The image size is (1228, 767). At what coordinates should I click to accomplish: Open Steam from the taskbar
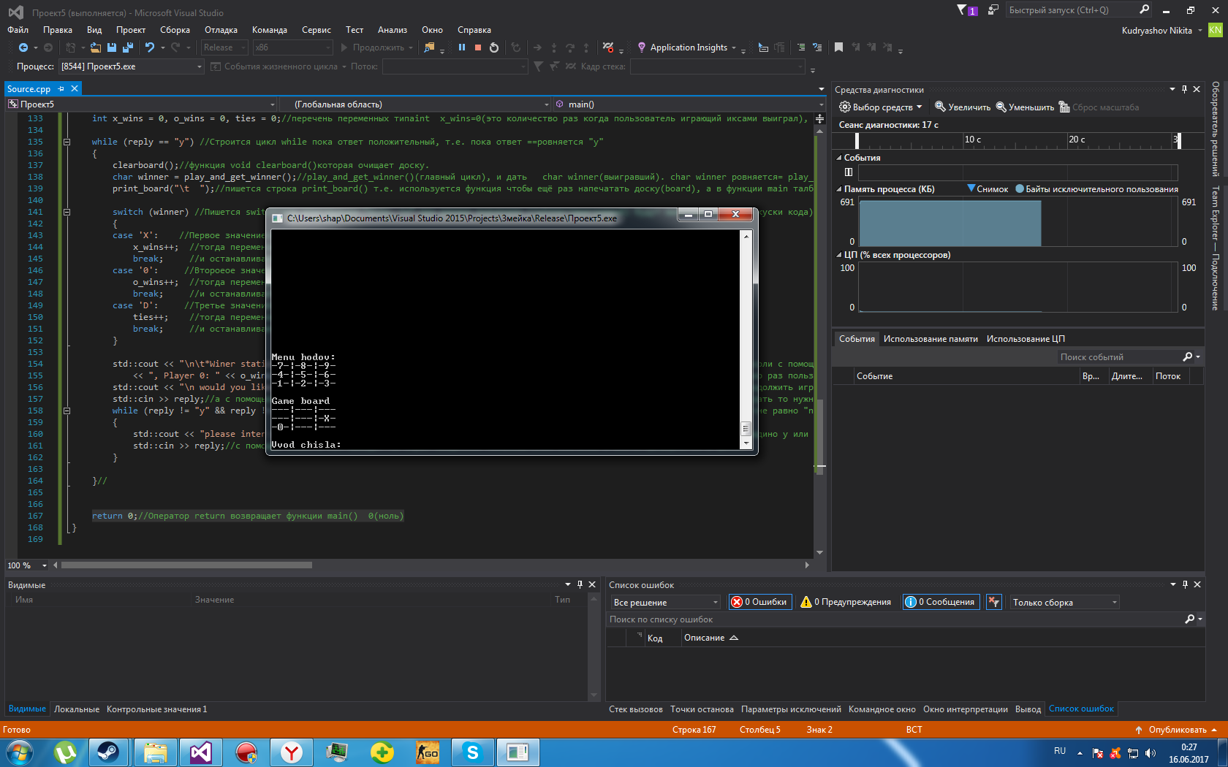point(108,752)
